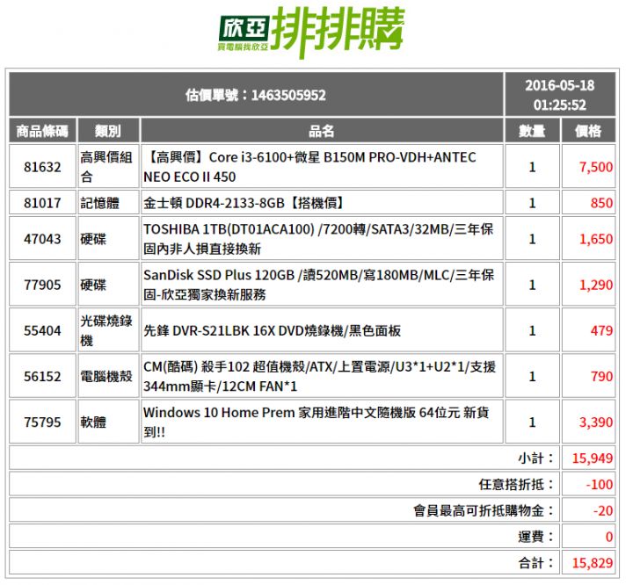Click the 記憶體 category cell
633x585 pixels.
pos(108,203)
